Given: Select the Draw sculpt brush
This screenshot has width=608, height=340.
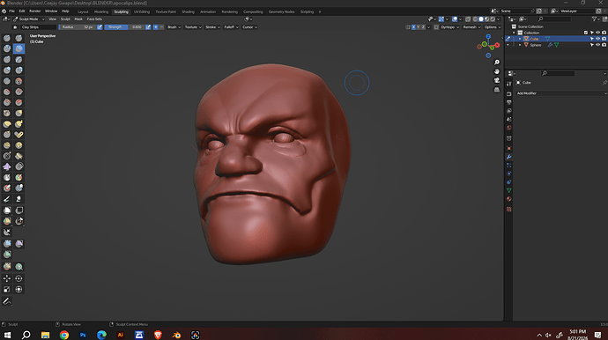Looking at the screenshot, I should point(7,38).
